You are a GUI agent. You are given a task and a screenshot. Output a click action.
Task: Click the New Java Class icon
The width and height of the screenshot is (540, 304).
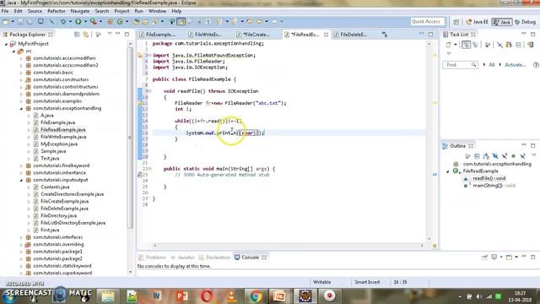click(x=120, y=22)
